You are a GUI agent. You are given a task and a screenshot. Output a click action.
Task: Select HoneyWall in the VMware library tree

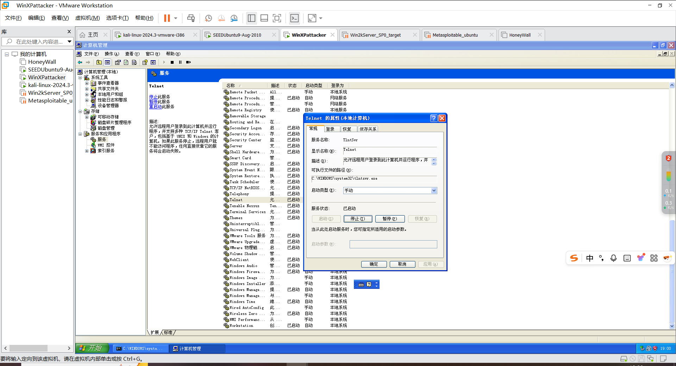(42, 62)
